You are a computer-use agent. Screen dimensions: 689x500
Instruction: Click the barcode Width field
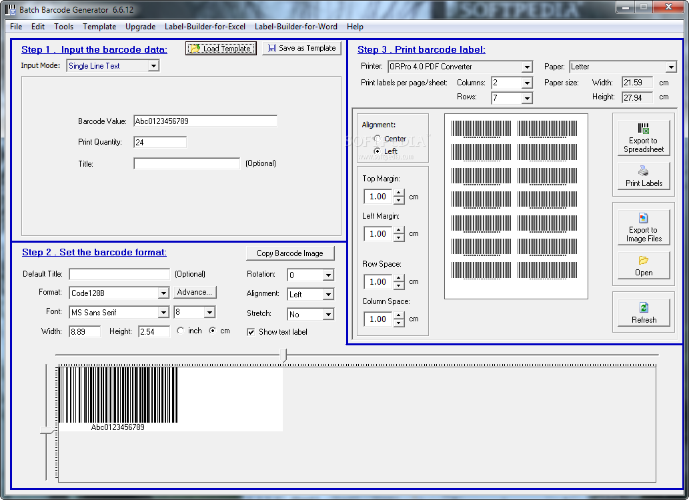click(85, 331)
